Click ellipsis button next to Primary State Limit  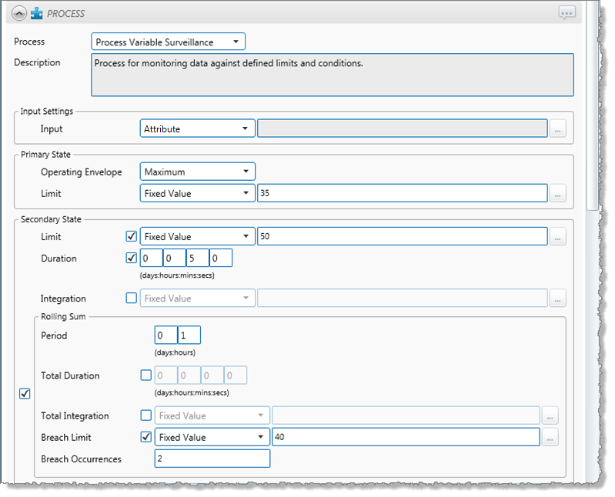[558, 194]
